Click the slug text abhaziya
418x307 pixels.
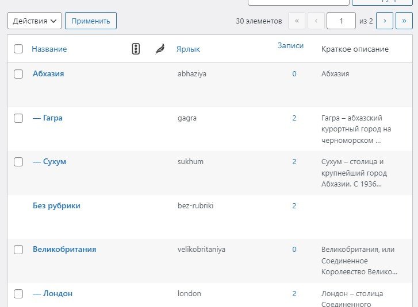(x=192, y=74)
